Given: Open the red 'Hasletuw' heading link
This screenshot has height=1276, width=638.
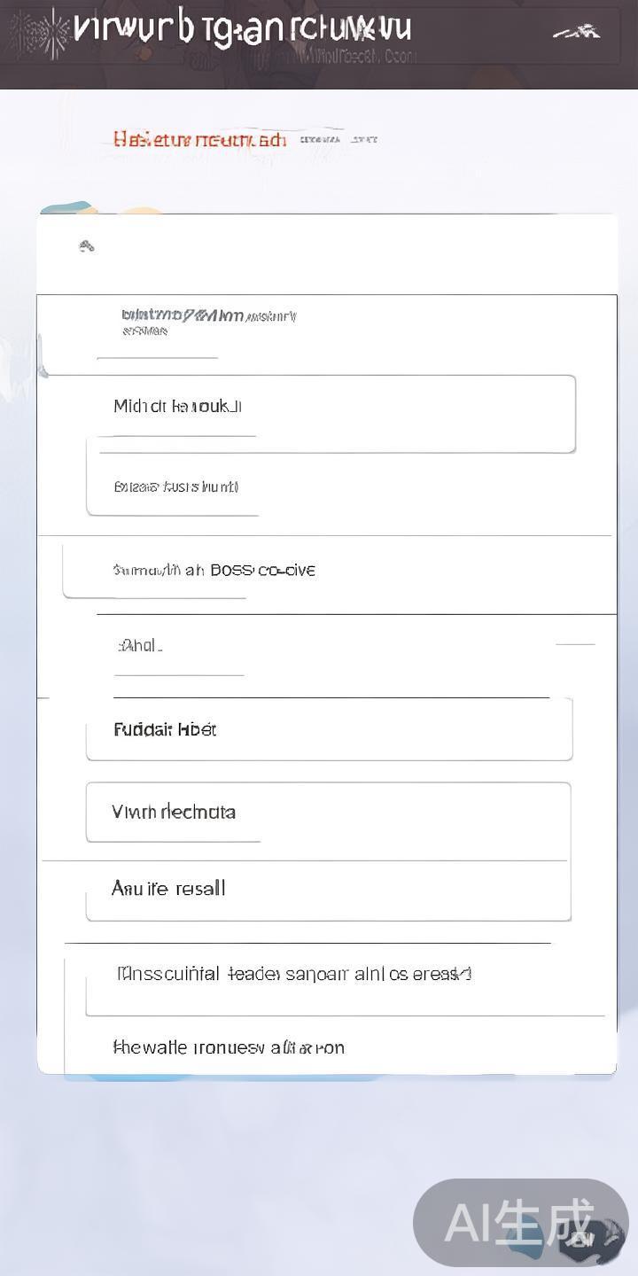Looking at the screenshot, I should tap(199, 140).
